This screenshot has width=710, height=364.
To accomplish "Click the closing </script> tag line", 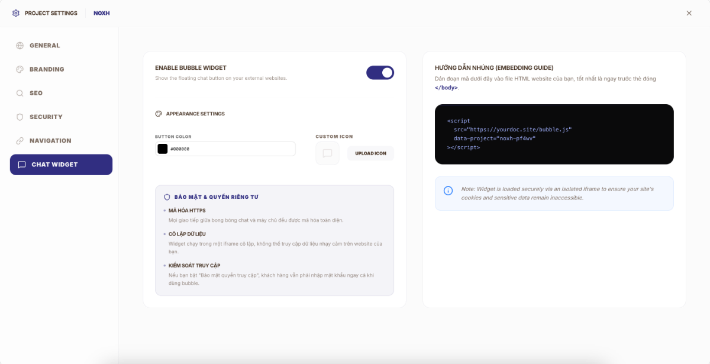I will point(464,147).
